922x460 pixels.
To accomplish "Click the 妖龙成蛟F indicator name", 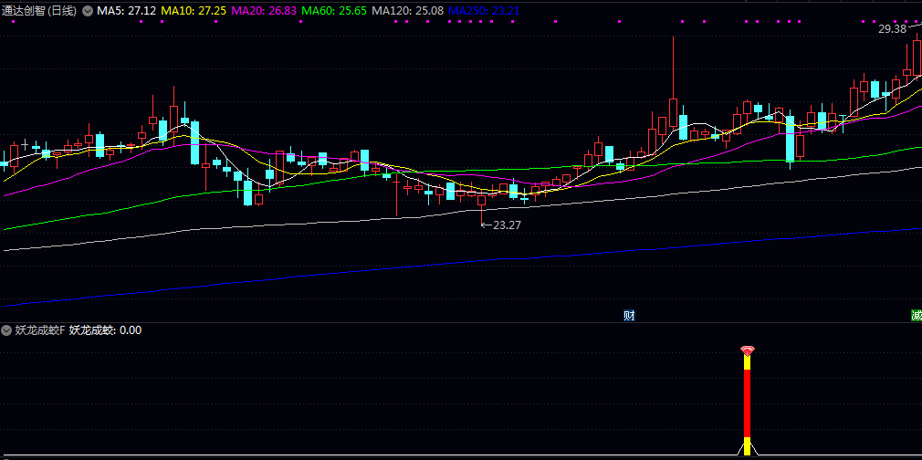I will coord(40,330).
